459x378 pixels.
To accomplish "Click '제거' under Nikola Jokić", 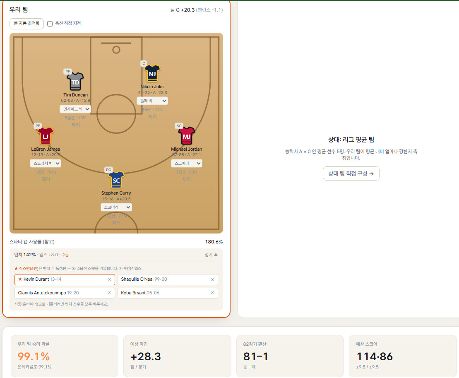I will point(152,116).
